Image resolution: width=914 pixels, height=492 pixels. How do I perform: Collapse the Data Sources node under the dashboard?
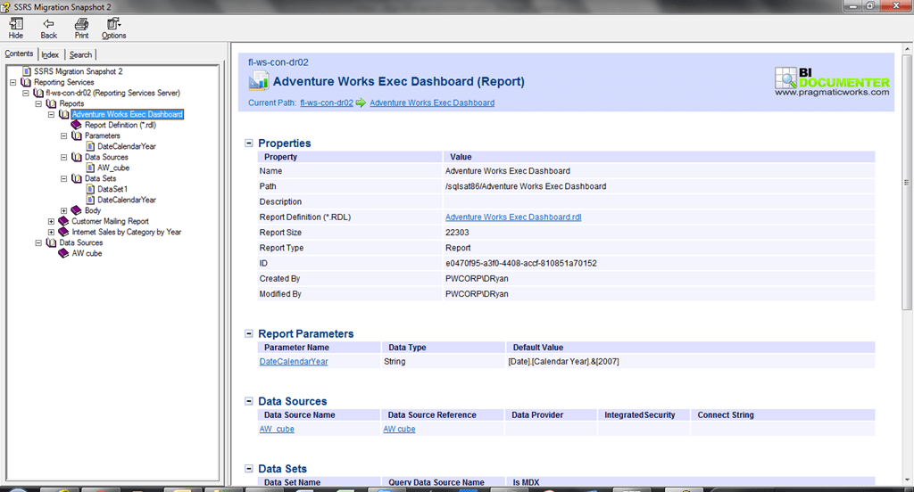point(64,157)
